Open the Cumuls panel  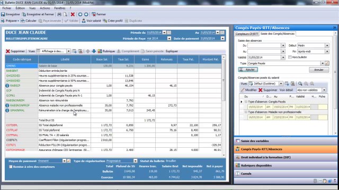click(286, 174)
